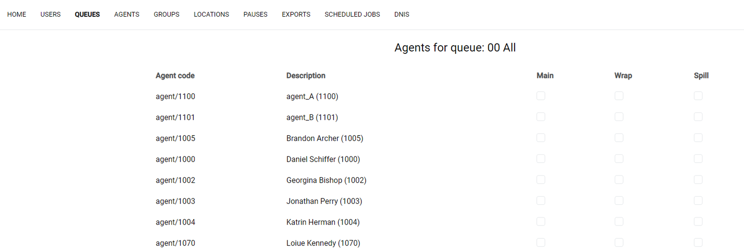Check Wrap for agent_B (1101)
Viewport: 744px width, 251px height.
tap(619, 117)
